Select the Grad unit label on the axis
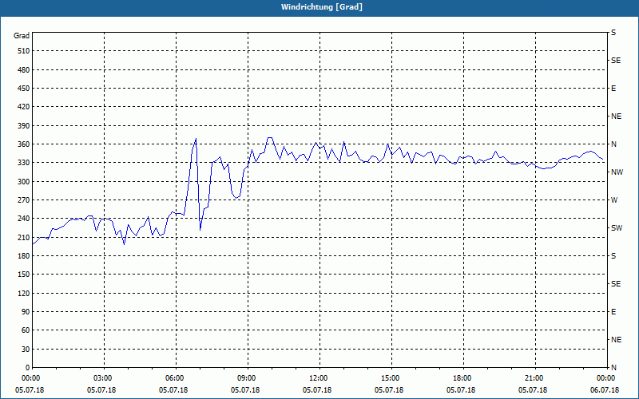The width and height of the screenshot is (639, 399). (22, 36)
